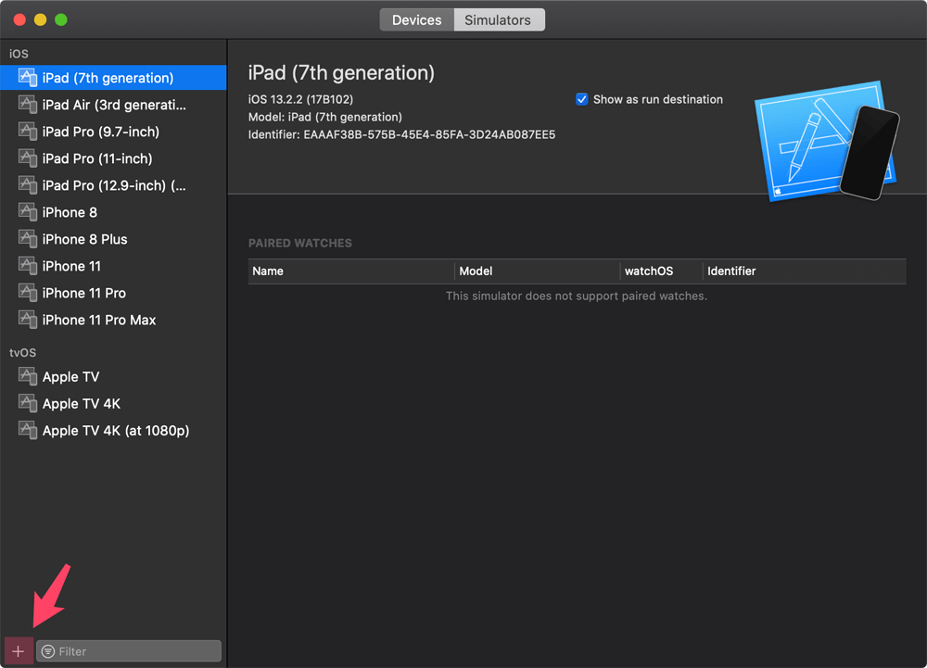927x668 pixels.
Task: Click the Model column header
Action: tap(538, 271)
